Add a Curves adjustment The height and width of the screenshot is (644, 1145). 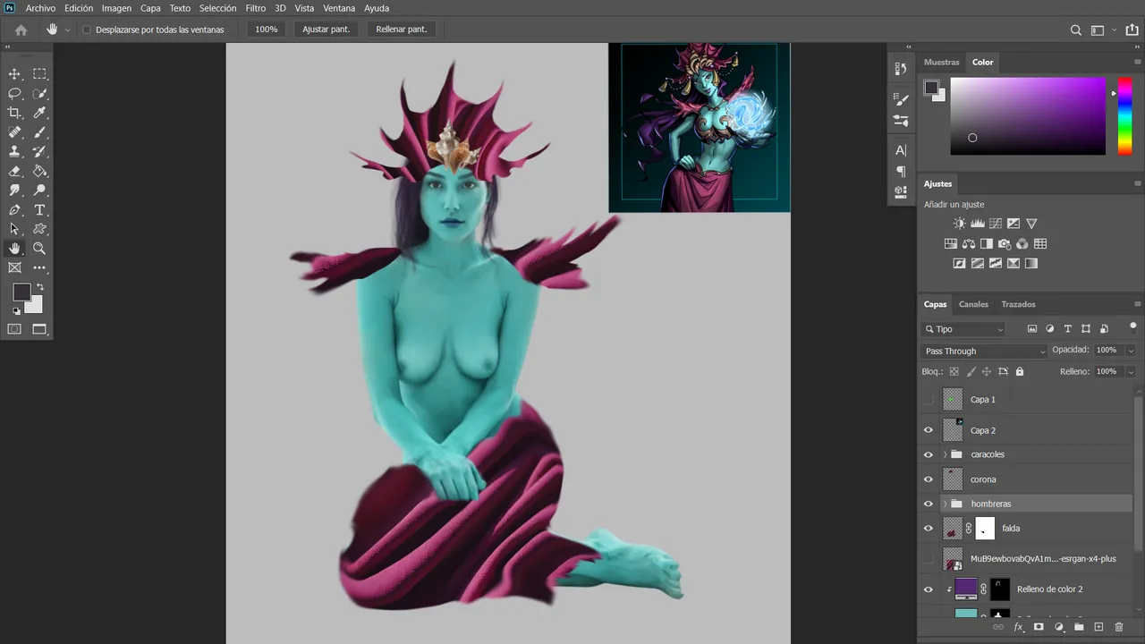(x=995, y=224)
